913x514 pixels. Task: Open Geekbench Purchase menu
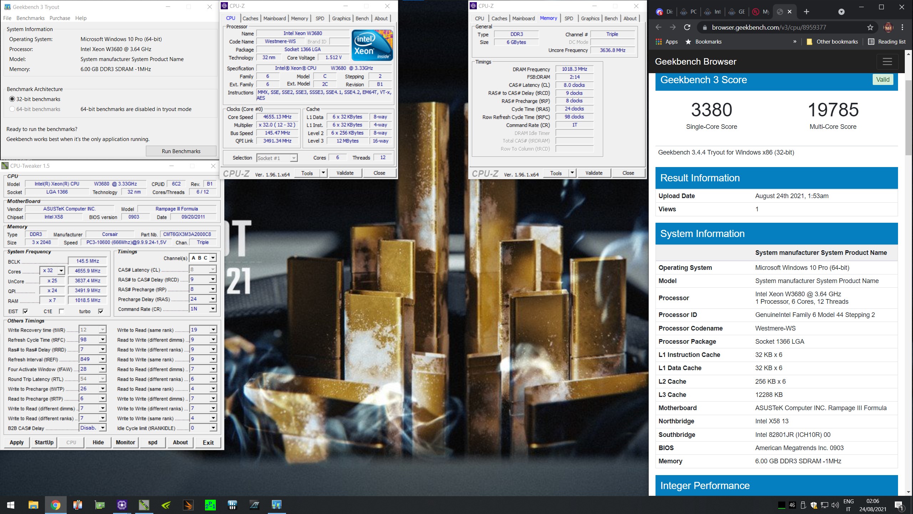click(x=60, y=18)
